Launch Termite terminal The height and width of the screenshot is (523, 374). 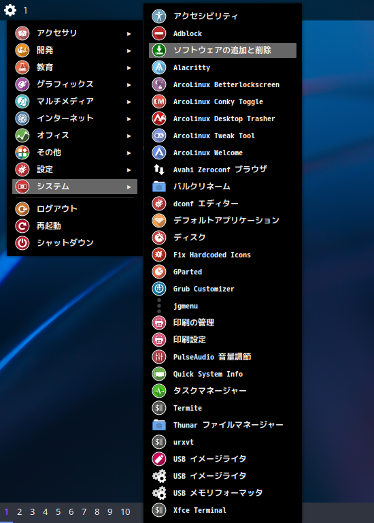pyautogui.click(x=222, y=408)
